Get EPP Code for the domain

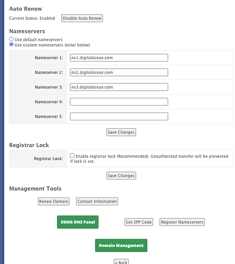139,222
